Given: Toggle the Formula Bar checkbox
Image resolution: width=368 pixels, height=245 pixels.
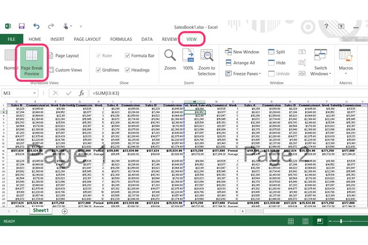Looking at the screenshot, I should pos(127,56).
